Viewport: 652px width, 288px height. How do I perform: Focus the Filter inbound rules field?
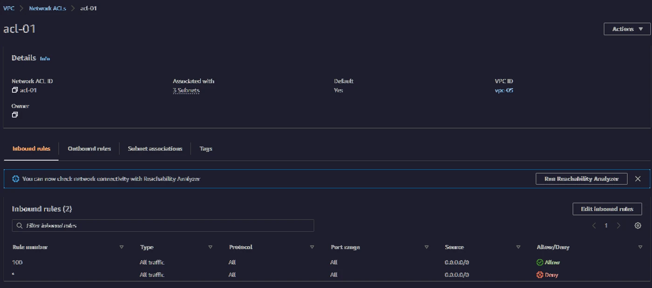pos(163,226)
